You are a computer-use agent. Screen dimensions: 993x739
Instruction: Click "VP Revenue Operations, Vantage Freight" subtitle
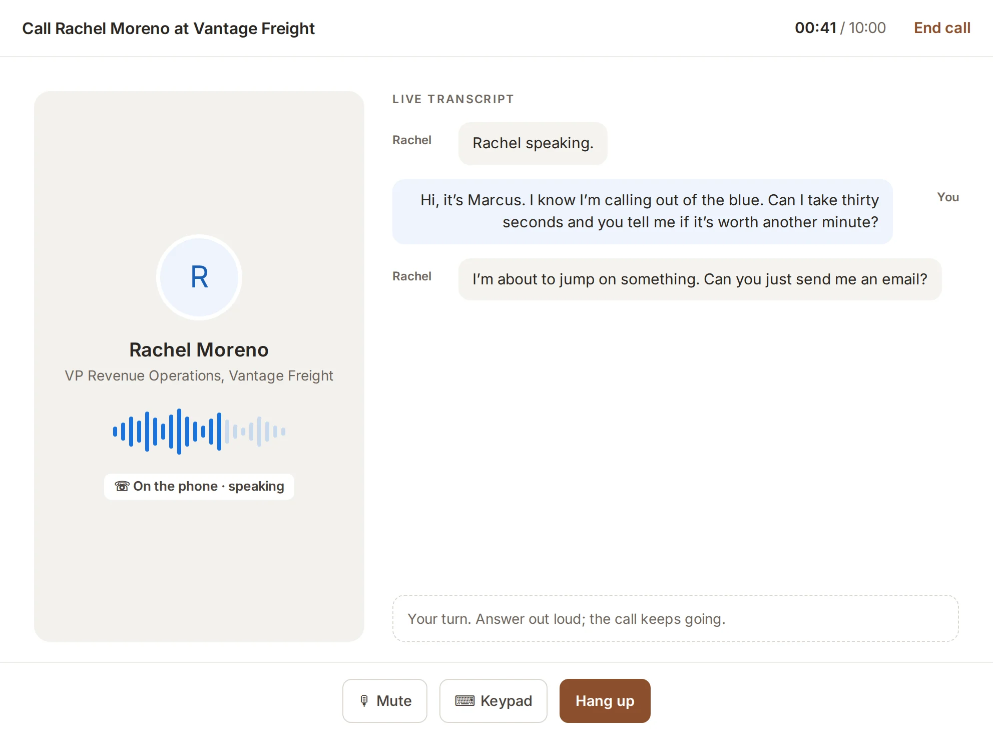(x=199, y=376)
